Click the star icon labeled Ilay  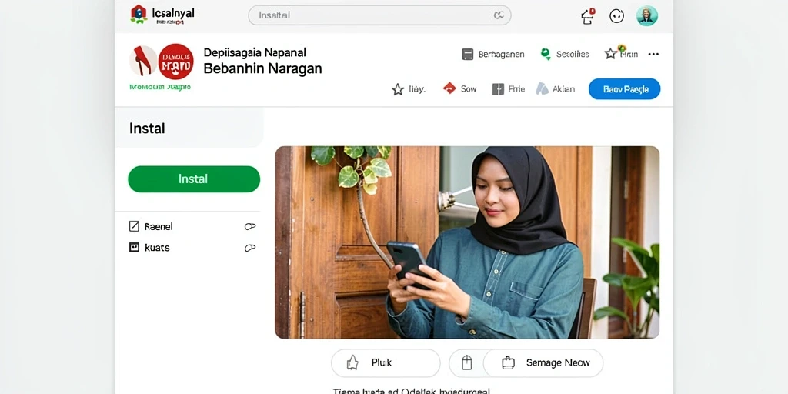click(398, 89)
